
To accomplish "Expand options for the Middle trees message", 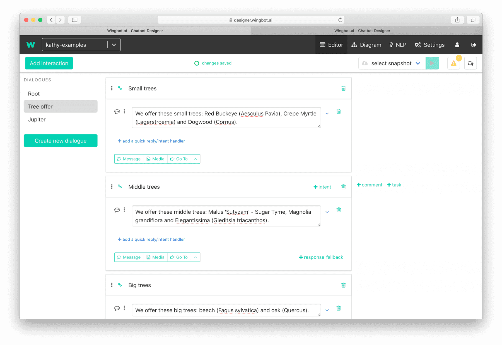I will pos(327,212).
